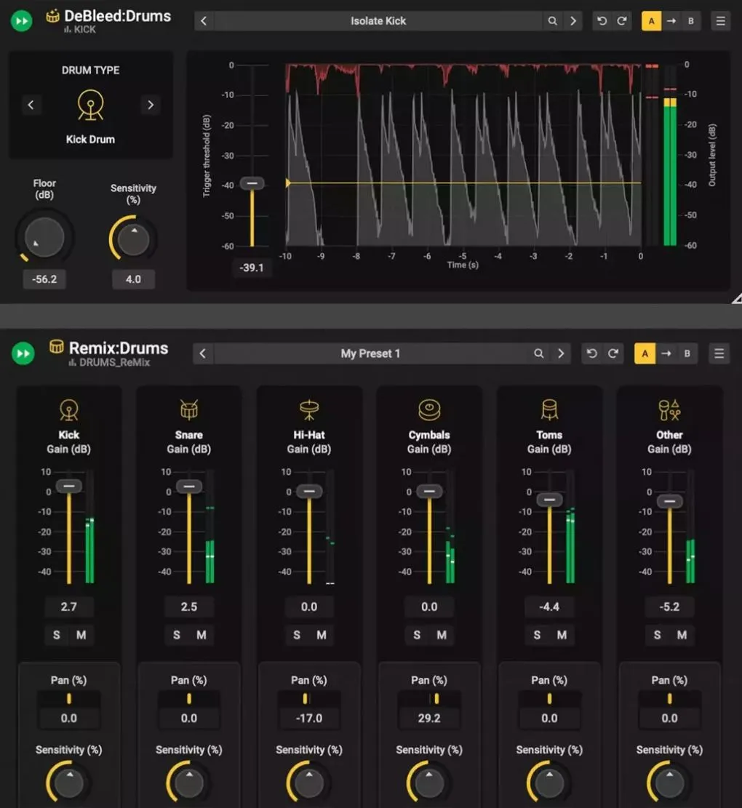Click the Toms channel icon
742x808 pixels.
tap(549, 410)
